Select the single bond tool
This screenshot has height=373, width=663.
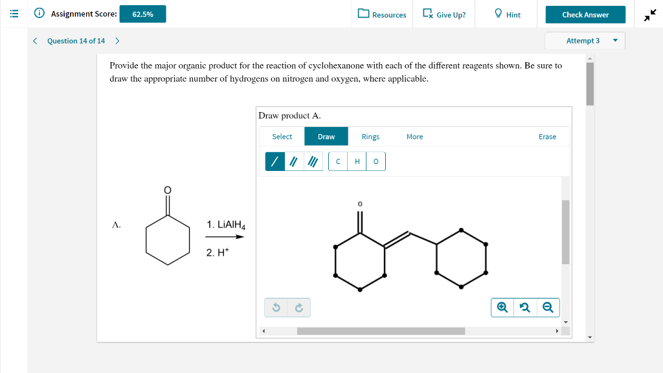click(x=274, y=161)
